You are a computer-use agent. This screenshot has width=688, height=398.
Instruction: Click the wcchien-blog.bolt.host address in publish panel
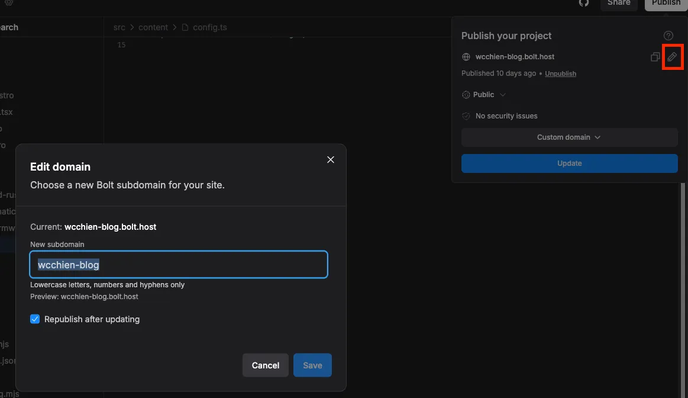[x=515, y=57]
